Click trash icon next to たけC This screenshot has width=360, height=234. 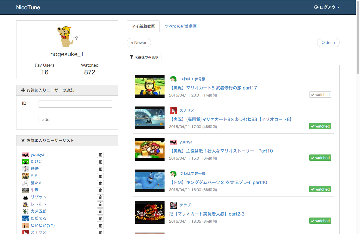click(100, 162)
